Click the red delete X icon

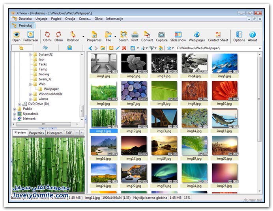pyautogui.click(x=124, y=48)
